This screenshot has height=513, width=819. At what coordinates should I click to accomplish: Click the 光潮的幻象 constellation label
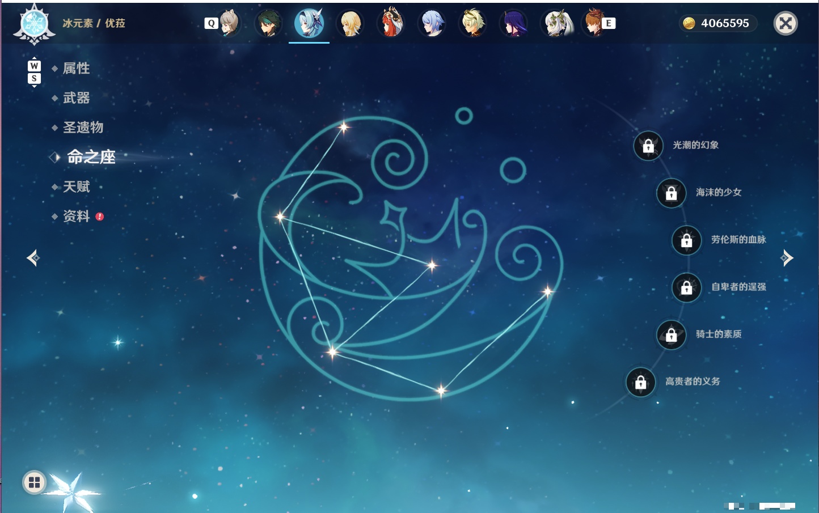696,145
